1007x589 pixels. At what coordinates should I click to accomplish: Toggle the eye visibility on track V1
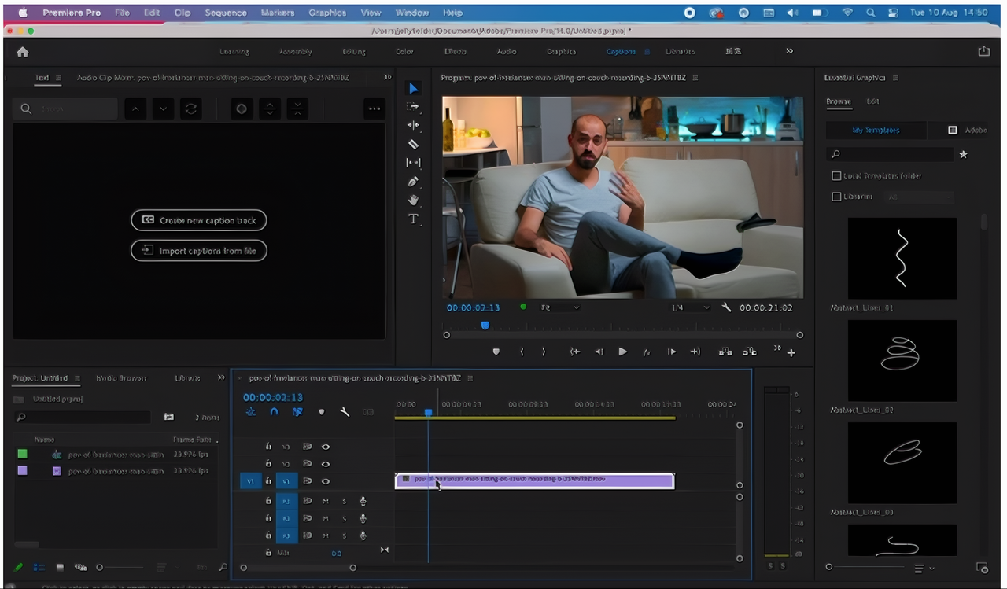(326, 480)
